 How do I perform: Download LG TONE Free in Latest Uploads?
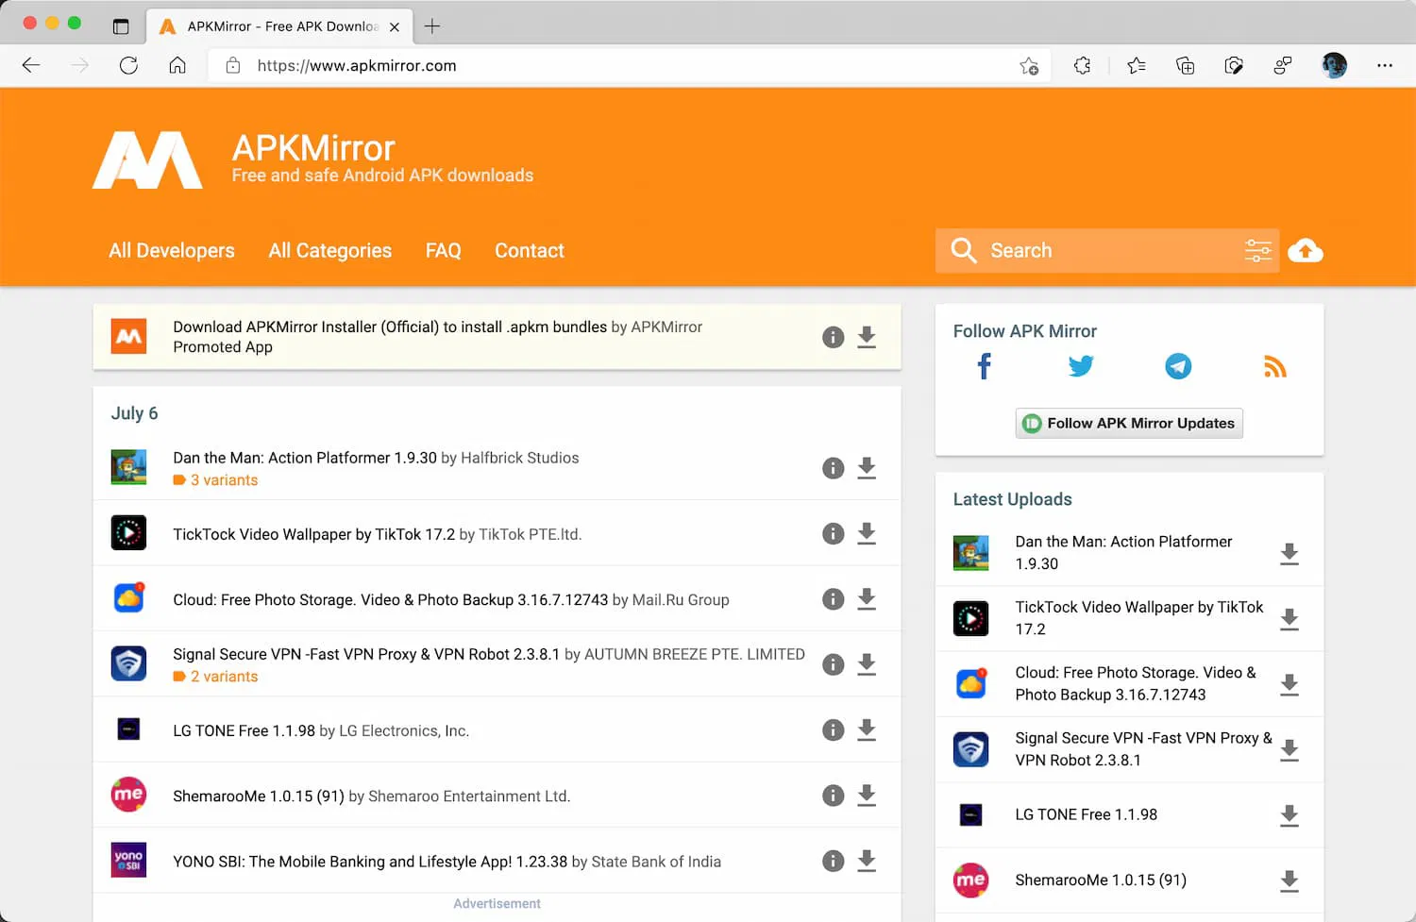pyautogui.click(x=1290, y=815)
